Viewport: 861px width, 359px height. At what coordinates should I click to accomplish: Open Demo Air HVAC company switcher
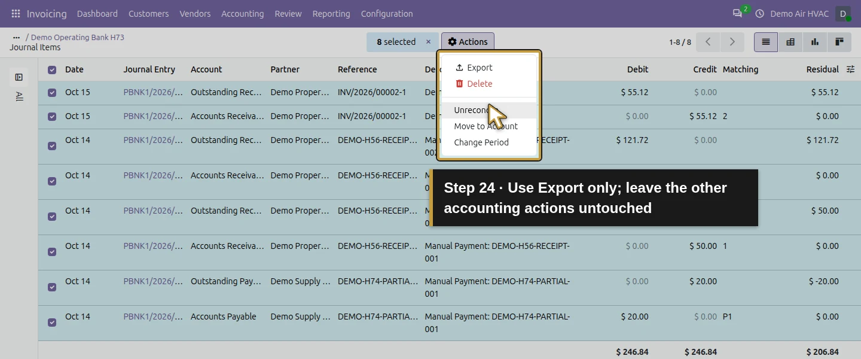click(x=799, y=13)
